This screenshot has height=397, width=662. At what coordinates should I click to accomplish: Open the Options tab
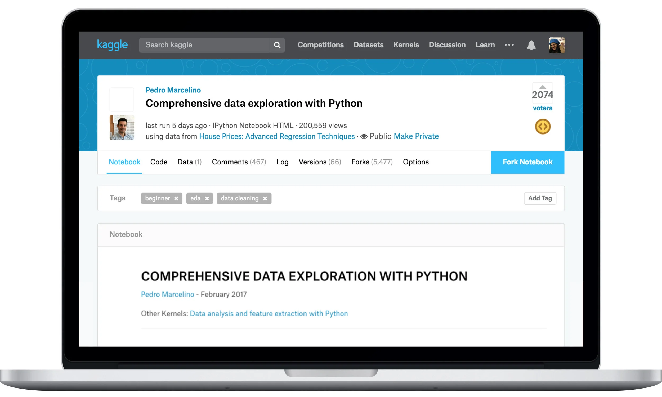coord(416,162)
